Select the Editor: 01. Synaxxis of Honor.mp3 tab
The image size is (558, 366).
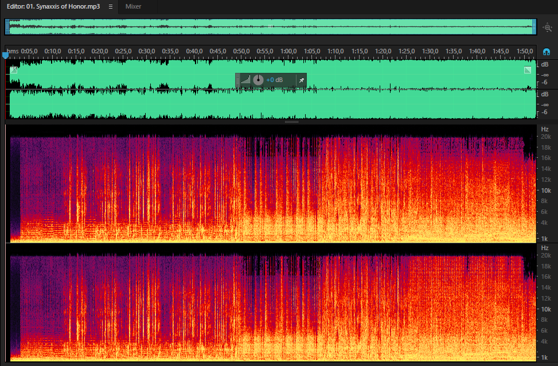click(x=53, y=6)
